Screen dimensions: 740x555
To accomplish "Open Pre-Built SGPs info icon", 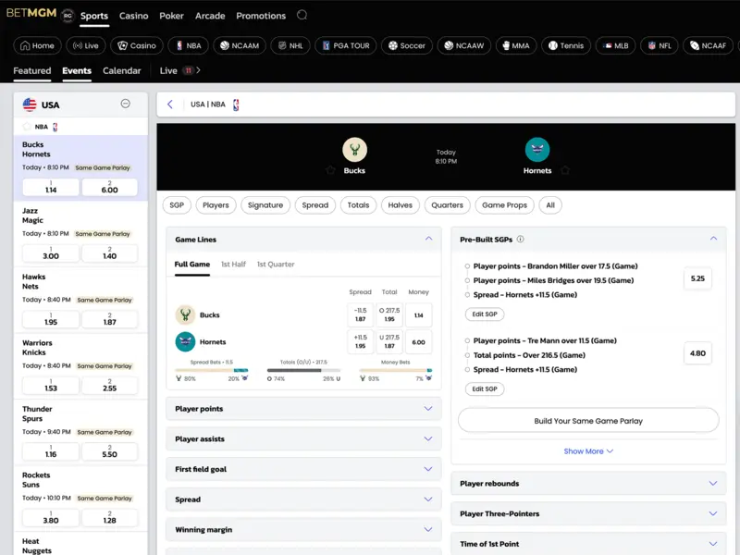I will pyautogui.click(x=520, y=239).
